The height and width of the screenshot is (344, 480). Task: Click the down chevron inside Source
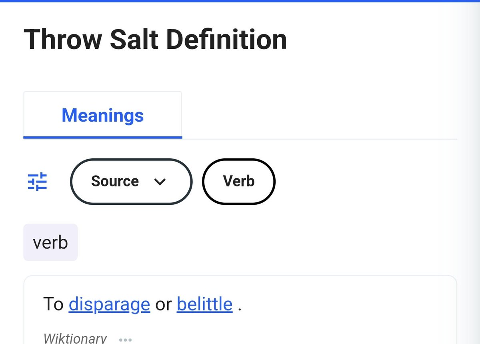coord(160,182)
